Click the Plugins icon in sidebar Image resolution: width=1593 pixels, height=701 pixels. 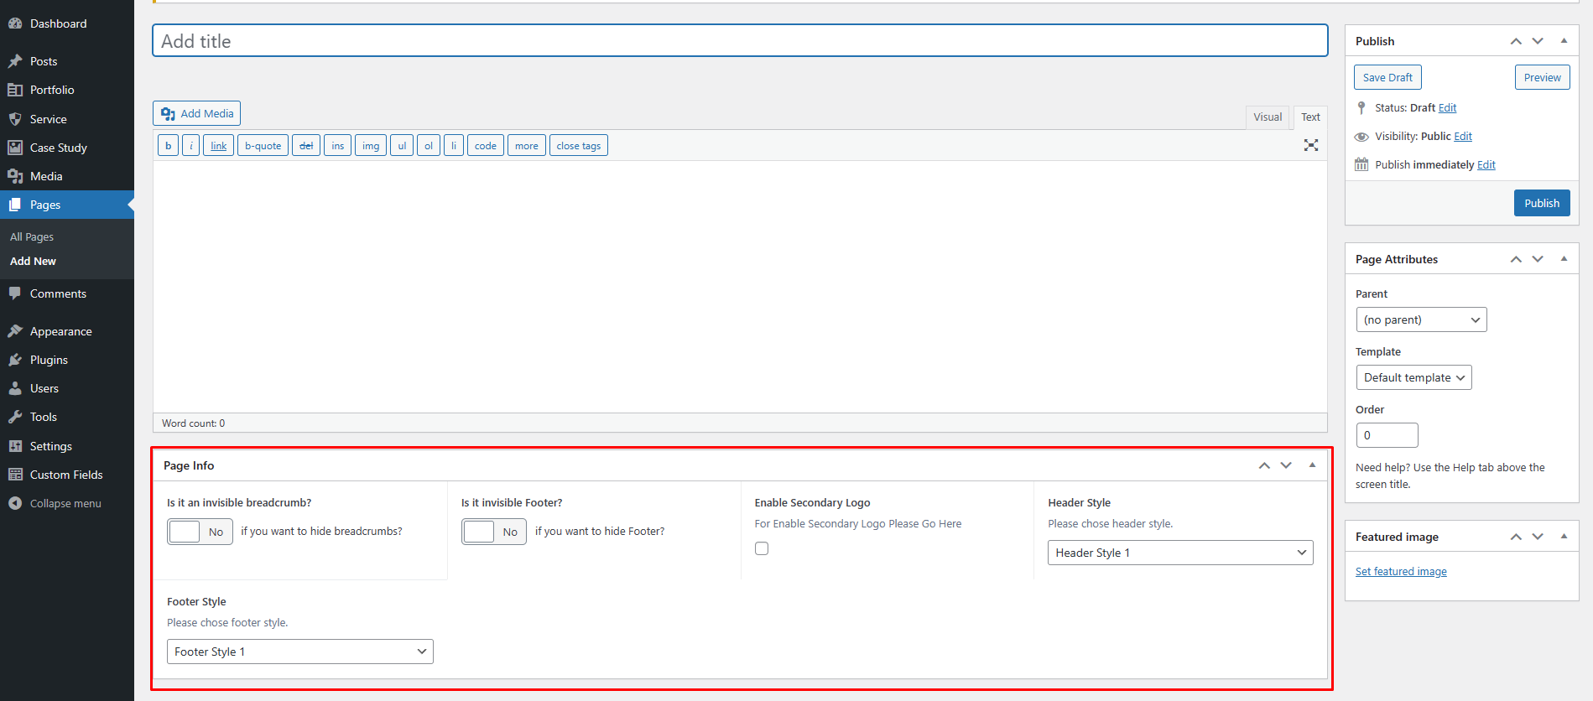coord(15,360)
